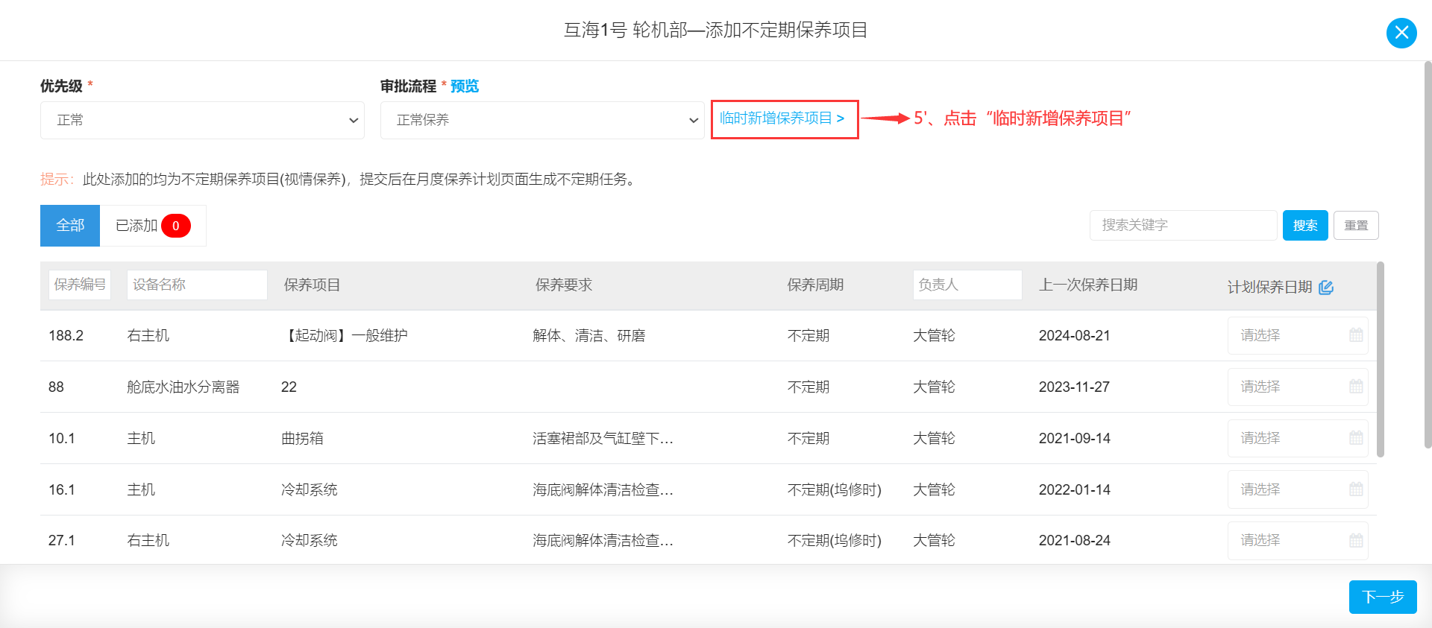The image size is (1432, 628).
Task: Click date 2022-01-14
Action: (x=1075, y=490)
